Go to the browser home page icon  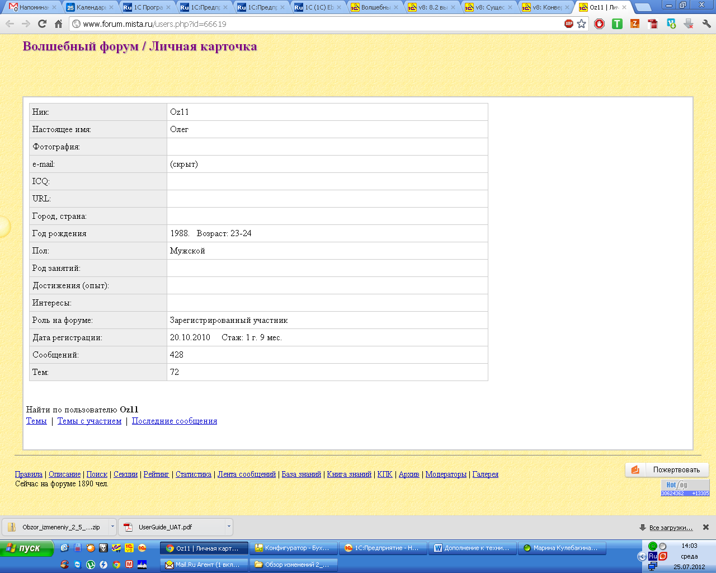coord(58,24)
